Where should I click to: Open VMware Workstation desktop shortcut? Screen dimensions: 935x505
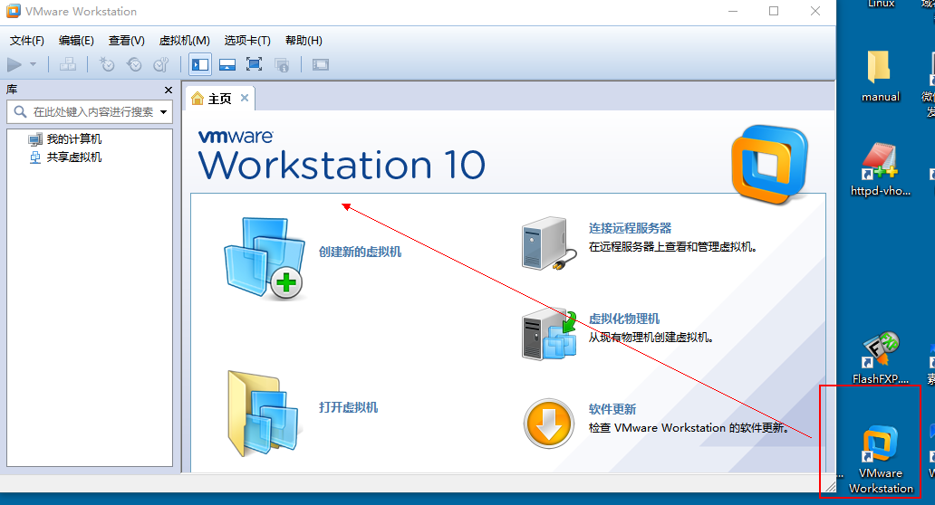click(x=880, y=459)
